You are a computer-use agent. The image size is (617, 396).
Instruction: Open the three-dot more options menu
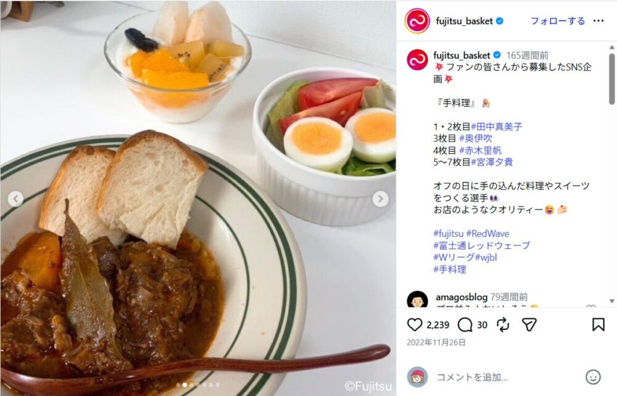(598, 21)
